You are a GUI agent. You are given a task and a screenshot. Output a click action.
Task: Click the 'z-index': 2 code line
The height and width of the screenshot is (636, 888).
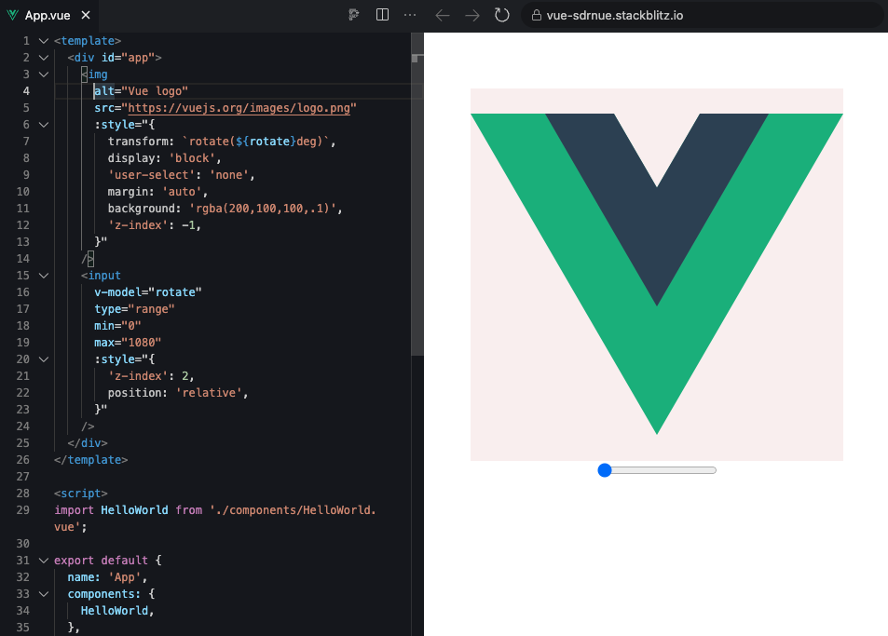pyautogui.click(x=151, y=376)
